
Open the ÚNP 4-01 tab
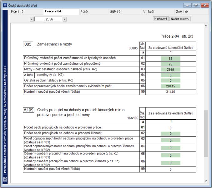(x=125, y=12)
